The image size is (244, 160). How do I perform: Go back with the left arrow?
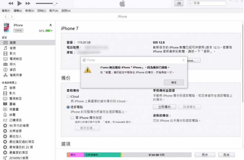point(6,17)
